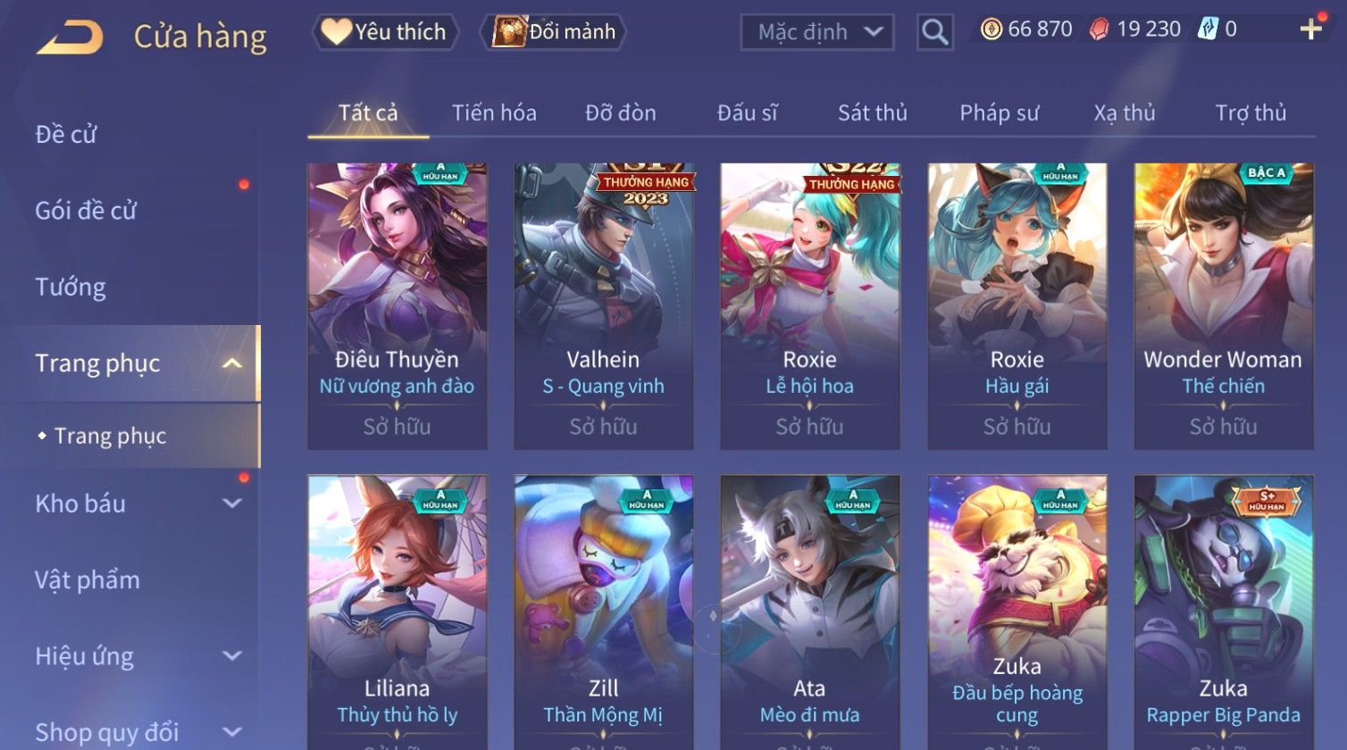Click the chest icon for Đổi mảnh
The width and height of the screenshot is (1347, 750).
click(x=510, y=31)
